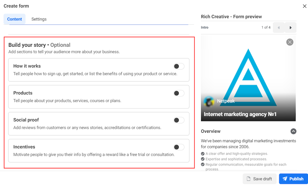Click 'Internet marketing agency №1' headline
This screenshot has height=186, width=308.
point(240,114)
